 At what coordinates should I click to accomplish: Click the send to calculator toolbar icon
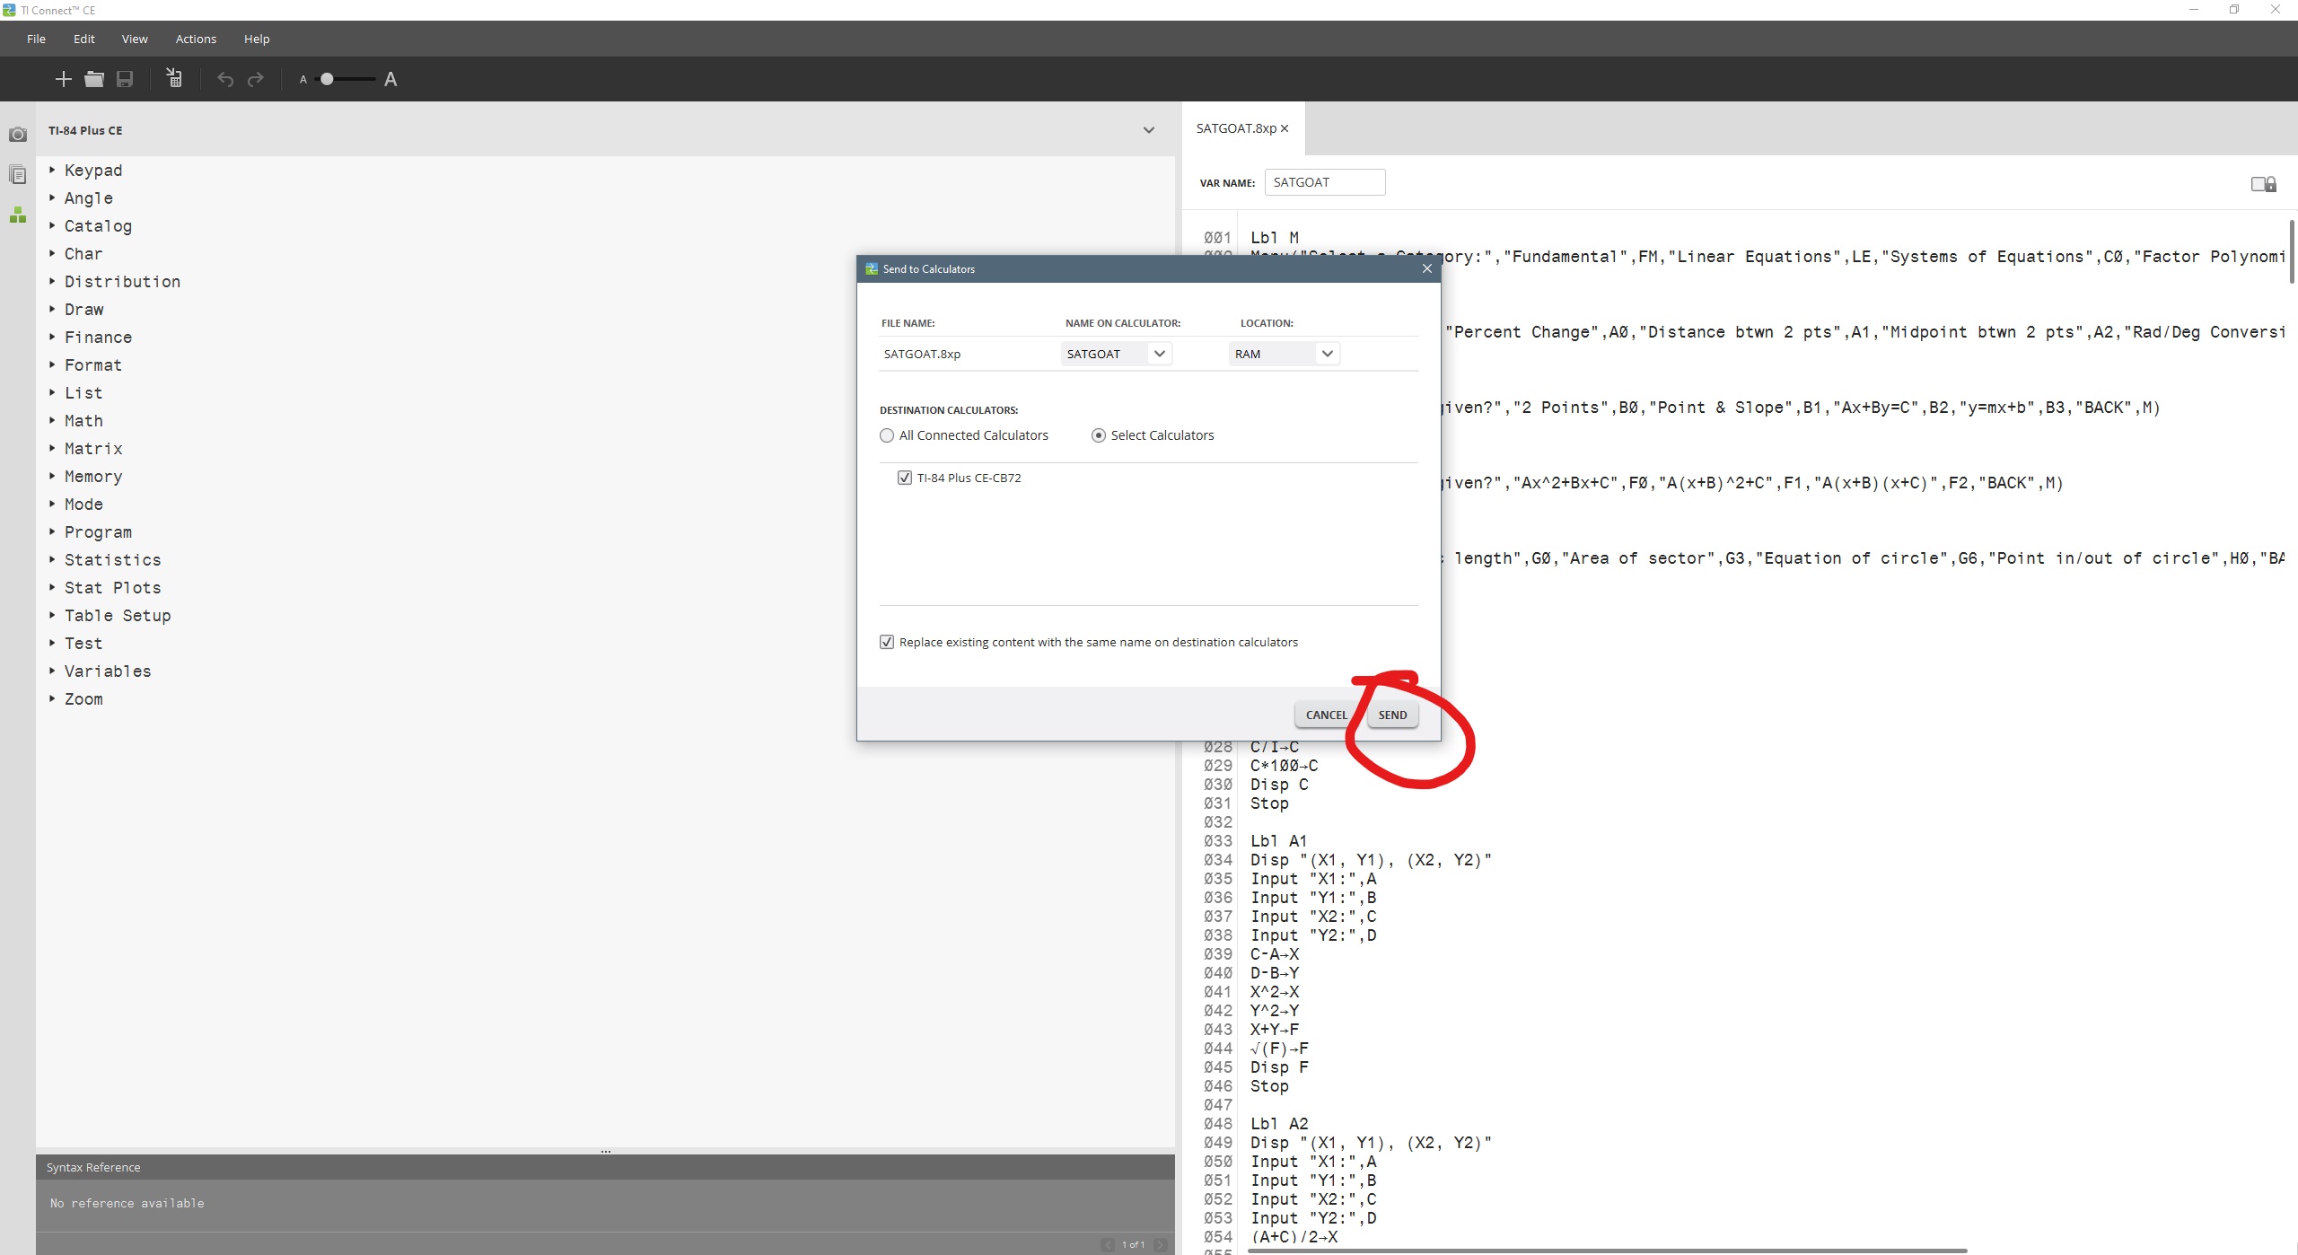point(174,79)
